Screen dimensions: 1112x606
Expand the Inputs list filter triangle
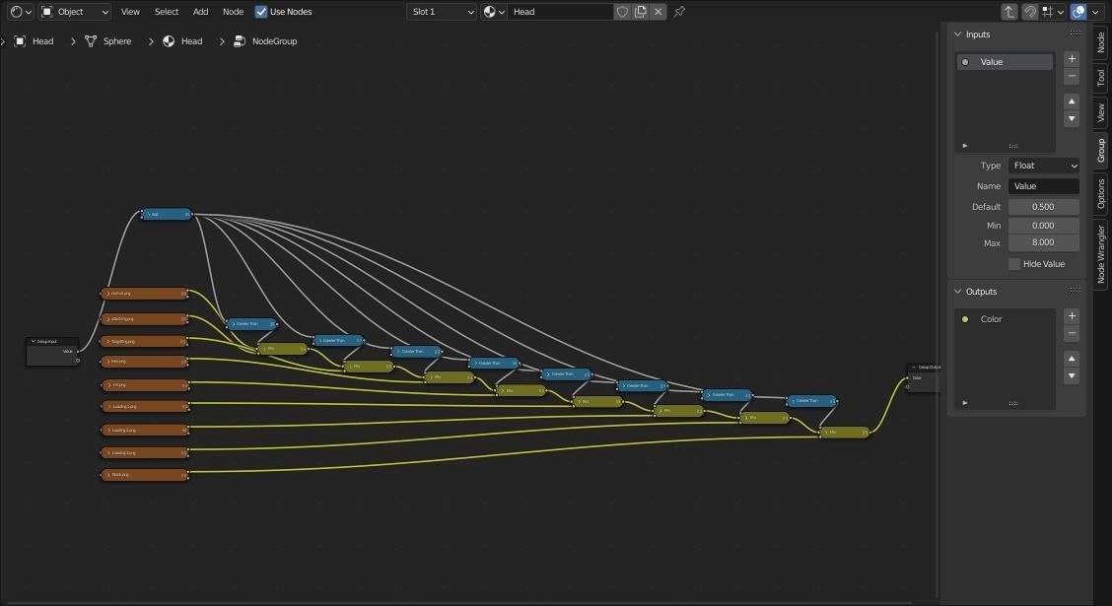pyautogui.click(x=964, y=145)
